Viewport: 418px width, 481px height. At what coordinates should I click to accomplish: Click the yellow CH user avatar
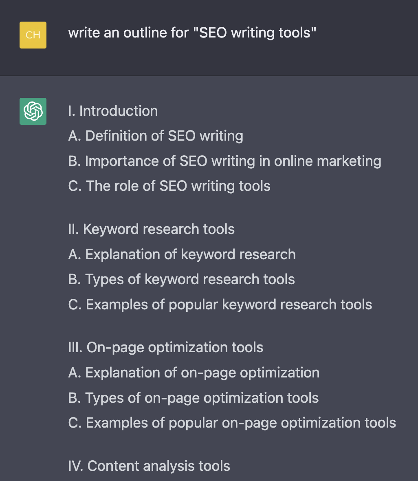[x=33, y=35]
